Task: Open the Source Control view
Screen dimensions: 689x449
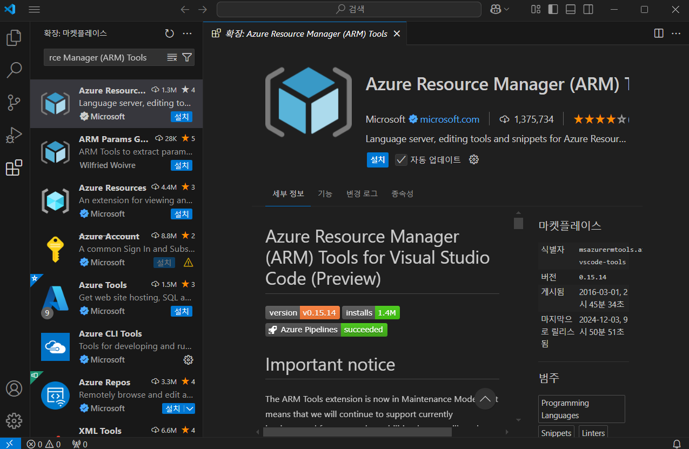Action: 14,102
